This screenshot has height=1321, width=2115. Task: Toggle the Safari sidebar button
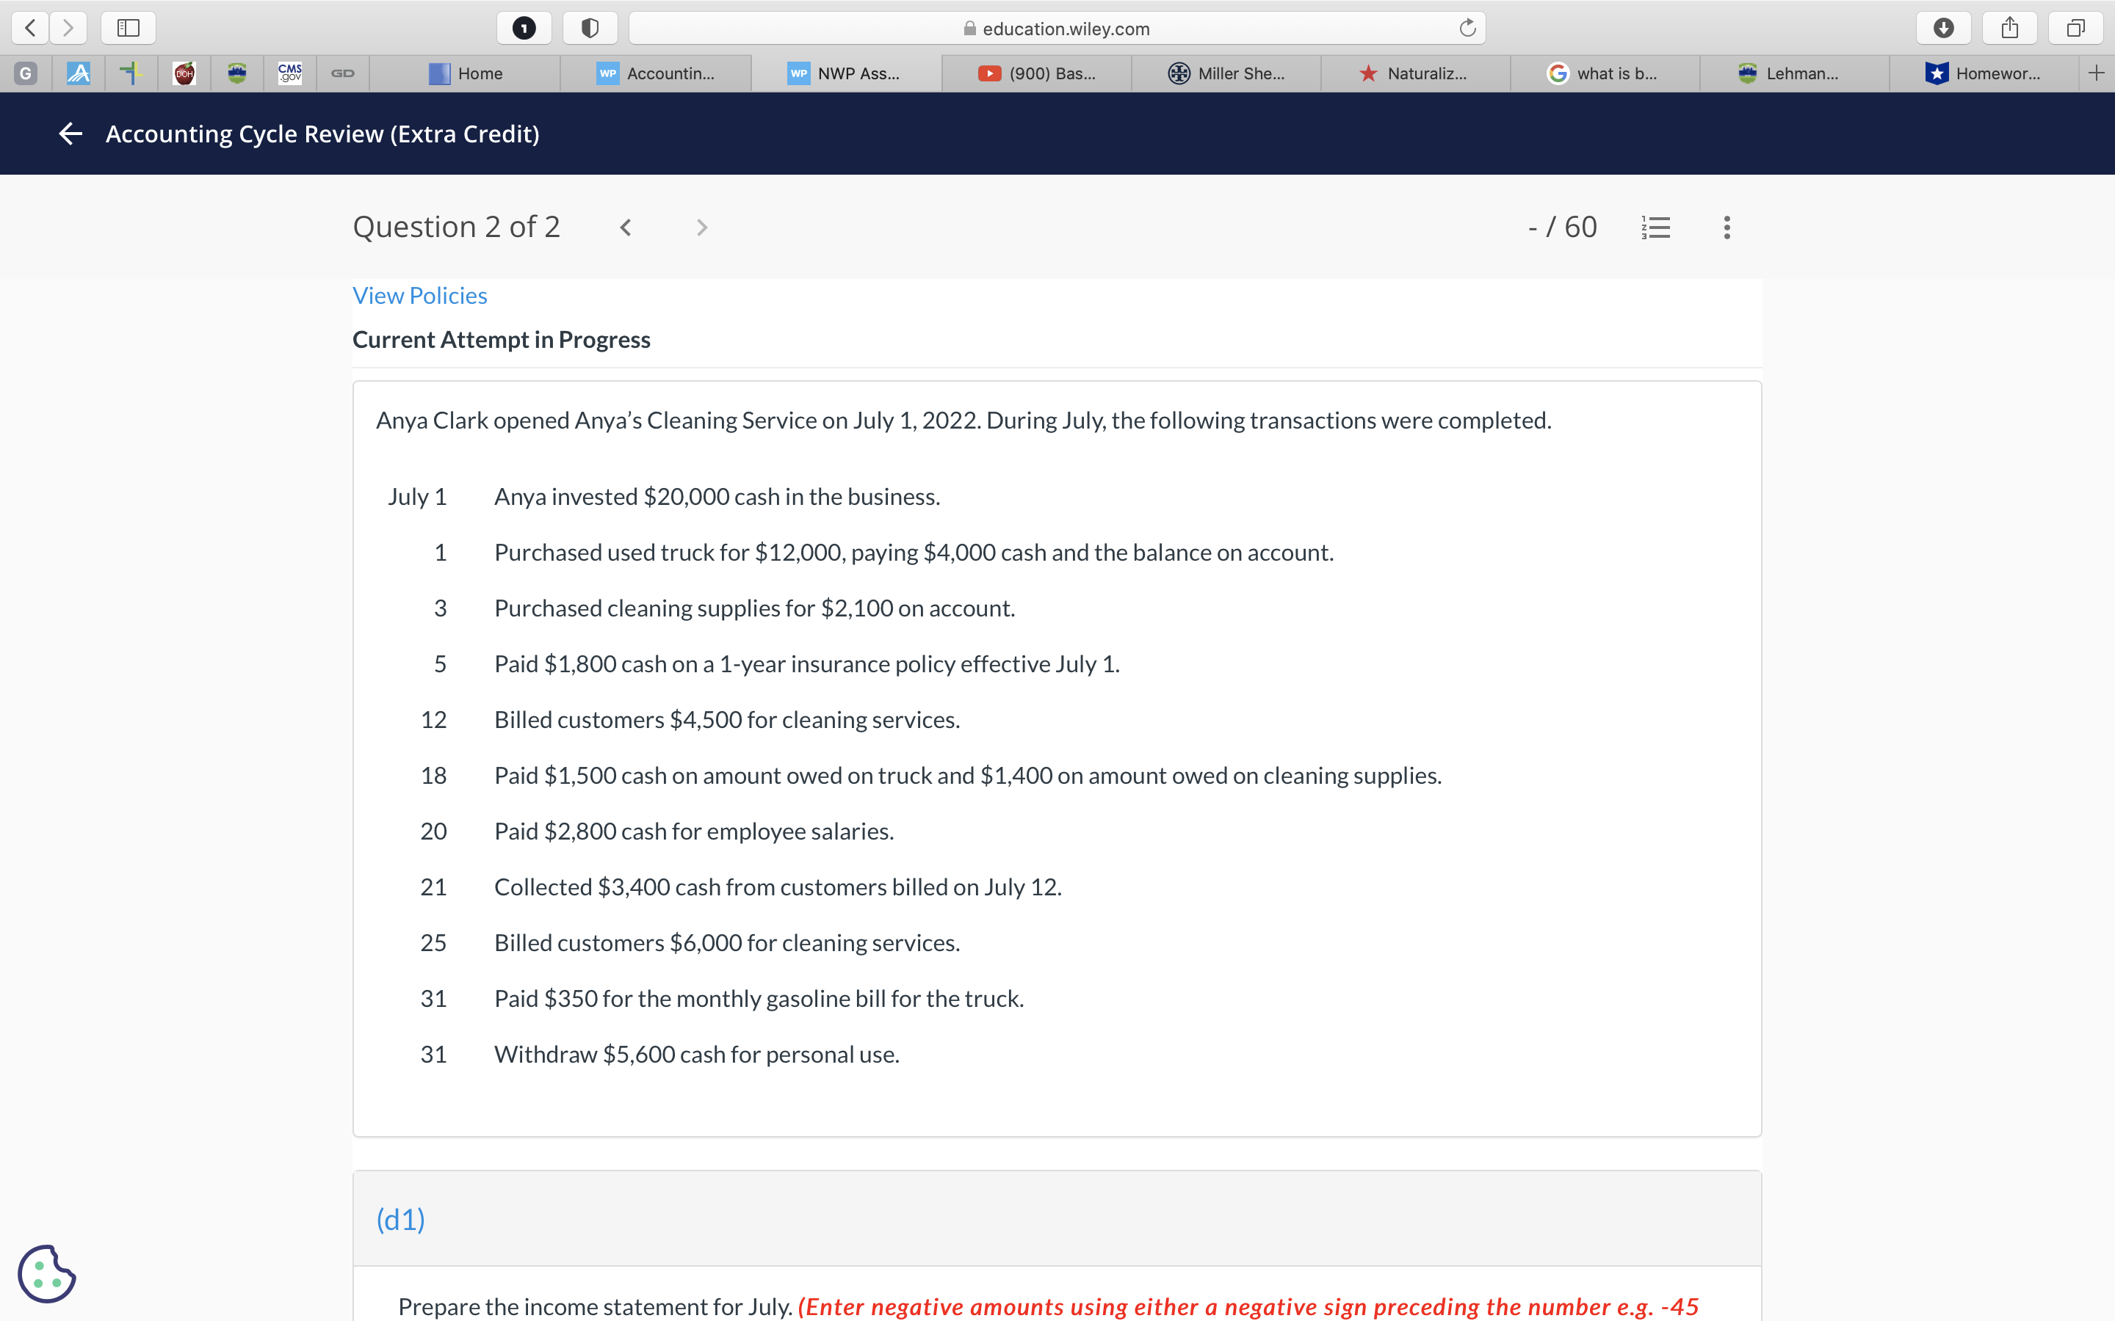click(129, 28)
